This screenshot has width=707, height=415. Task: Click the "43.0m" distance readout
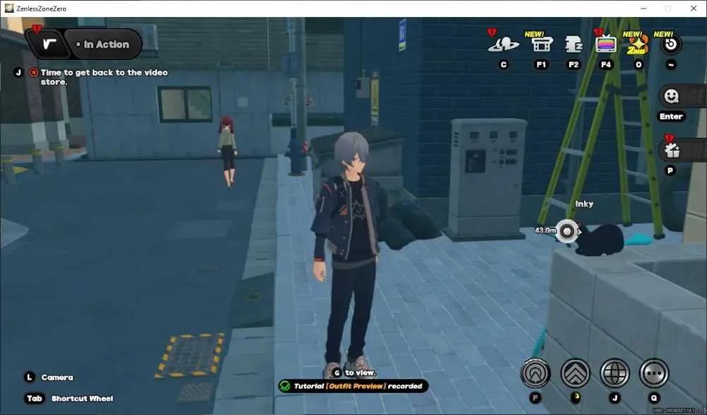pyautogui.click(x=545, y=230)
